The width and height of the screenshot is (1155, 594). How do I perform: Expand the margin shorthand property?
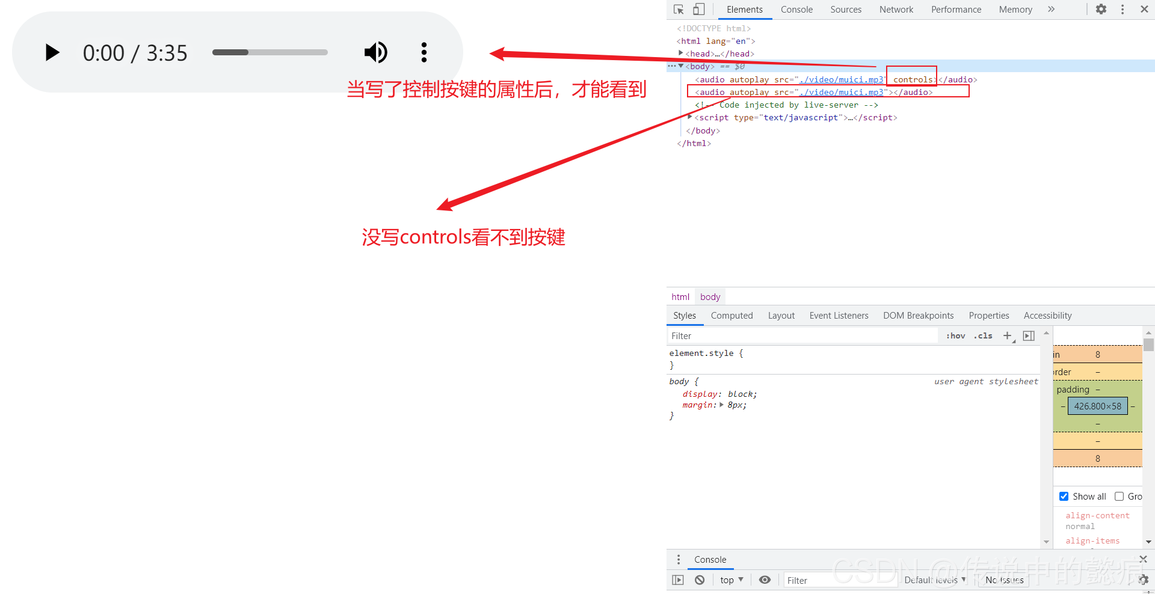[722, 405]
